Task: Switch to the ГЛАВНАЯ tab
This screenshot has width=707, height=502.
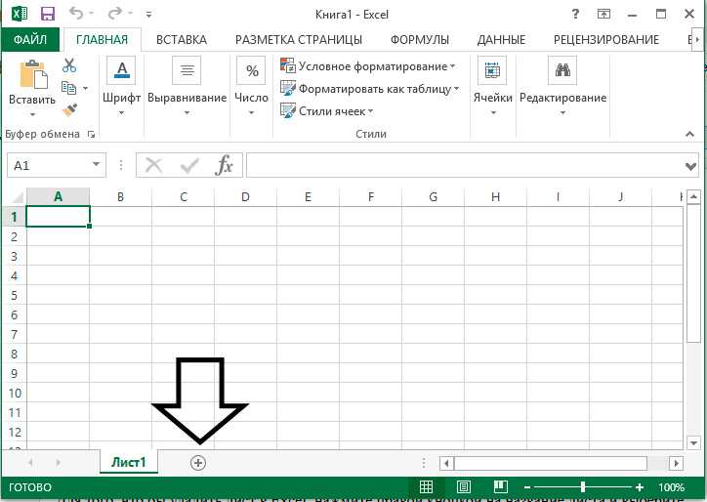Action: coord(102,40)
